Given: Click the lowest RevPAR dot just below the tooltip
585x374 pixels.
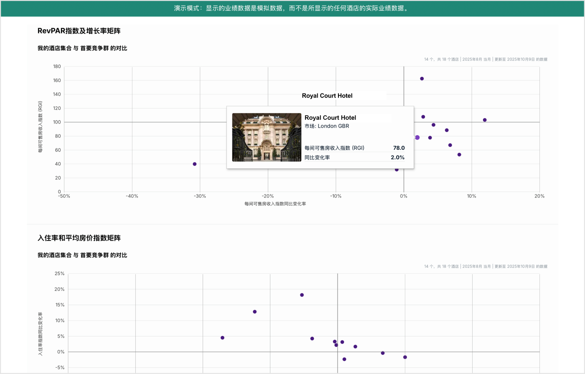Looking at the screenshot, I should (397, 169).
